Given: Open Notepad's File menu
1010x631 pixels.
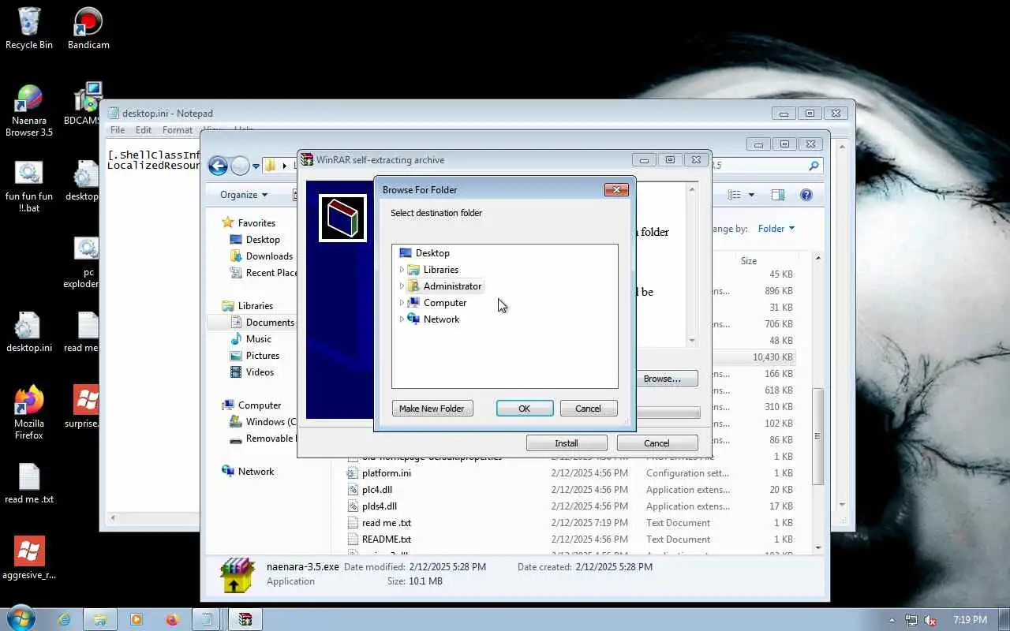Looking at the screenshot, I should click(x=118, y=130).
